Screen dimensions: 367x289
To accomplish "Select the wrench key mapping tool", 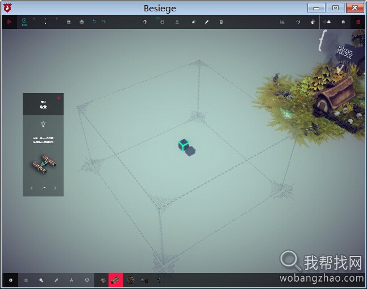I will point(207,22).
